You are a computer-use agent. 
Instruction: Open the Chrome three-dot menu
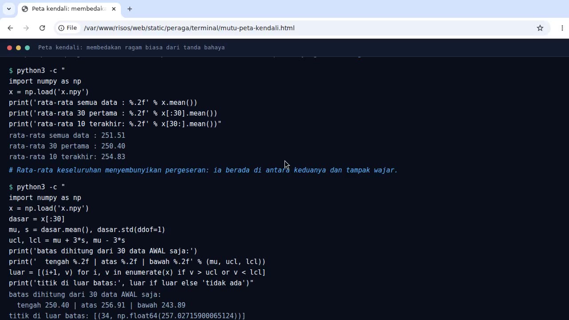562,28
